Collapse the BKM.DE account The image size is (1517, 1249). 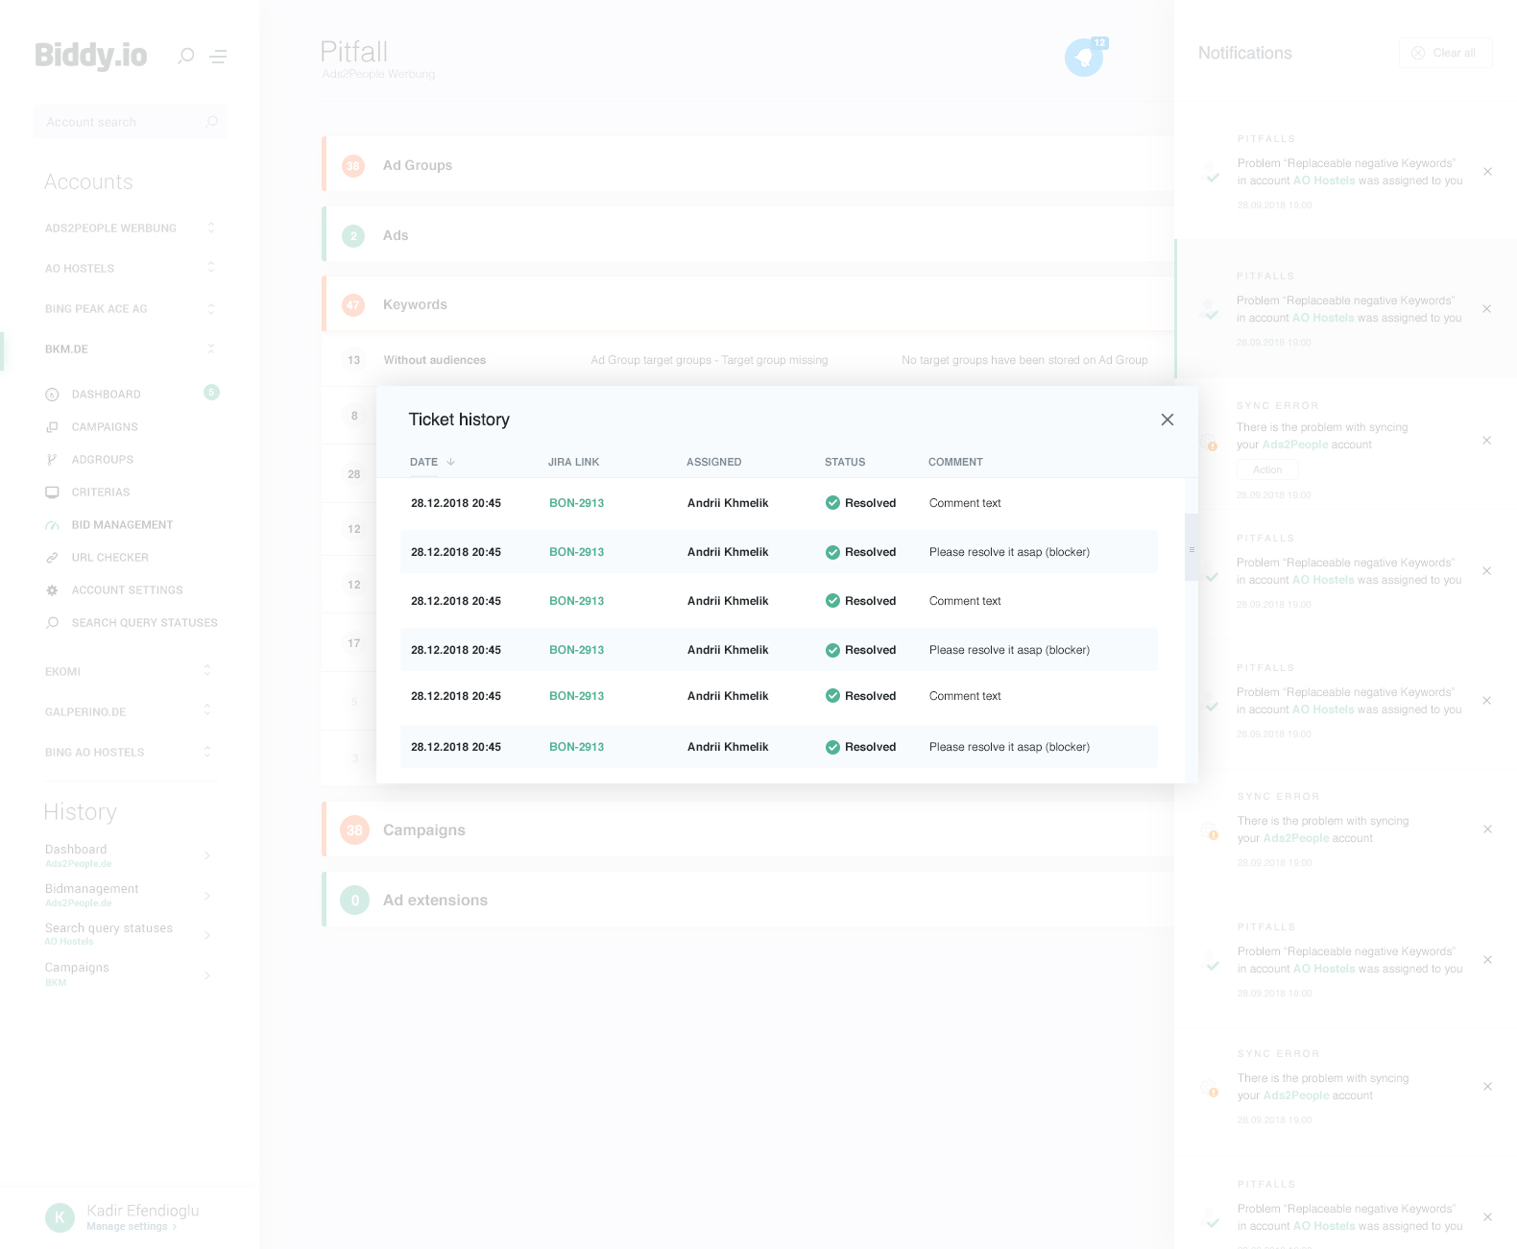pyautogui.click(x=211, y=348)
